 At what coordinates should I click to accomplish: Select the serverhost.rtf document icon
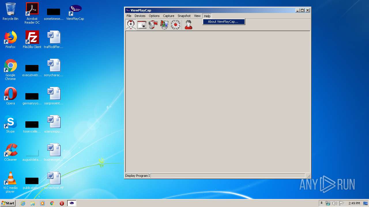[54, 181]
